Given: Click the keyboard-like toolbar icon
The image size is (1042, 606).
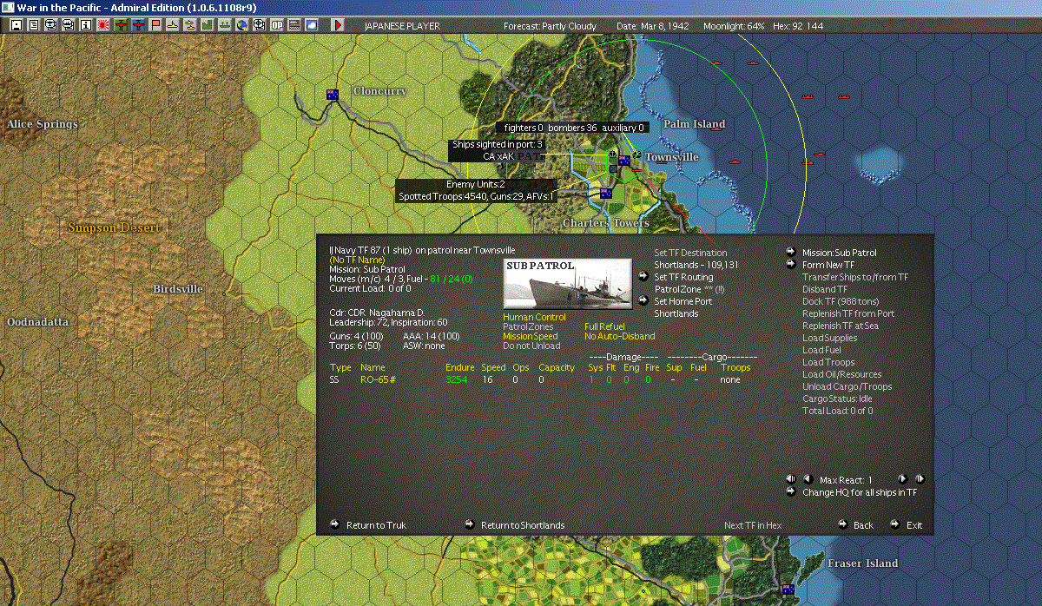Looking at the screenshot, I should click(x=293, y=25).
